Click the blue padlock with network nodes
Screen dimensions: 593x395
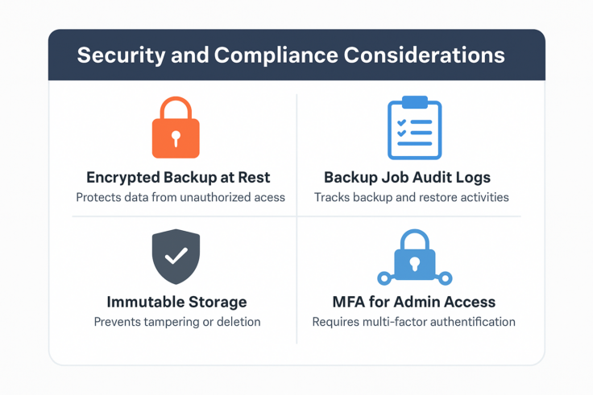pos(414,259)
